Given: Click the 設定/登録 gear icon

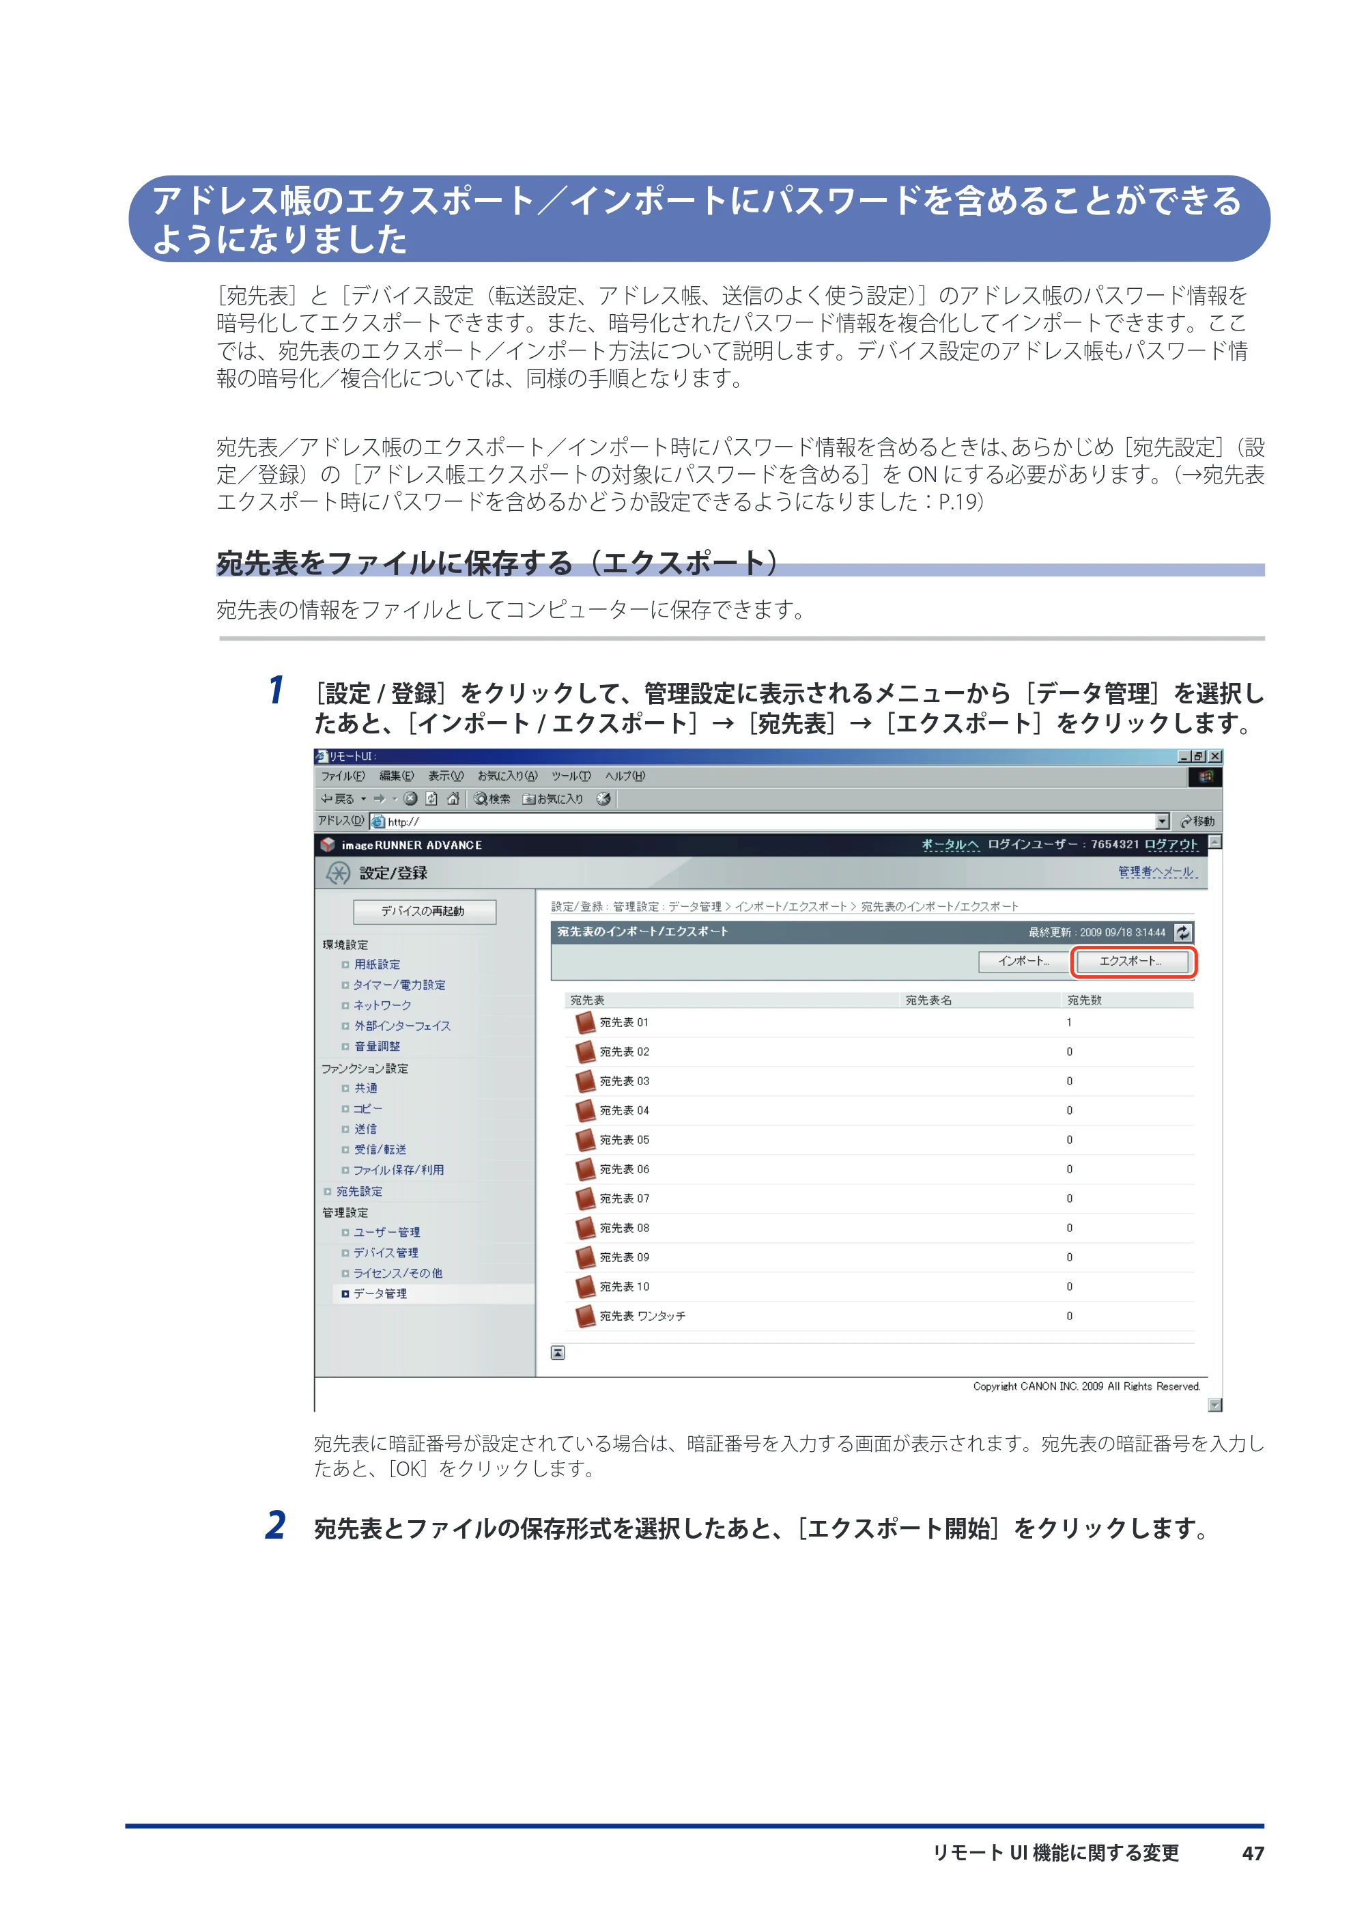Looking at the screenshot, I should point(338,873).
